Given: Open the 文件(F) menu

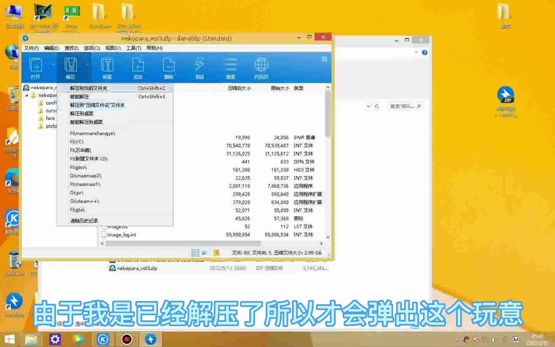Looking at the screenshot, I should click(31, 48).
